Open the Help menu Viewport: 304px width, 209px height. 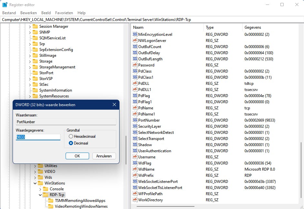click(x=81, y=13)
